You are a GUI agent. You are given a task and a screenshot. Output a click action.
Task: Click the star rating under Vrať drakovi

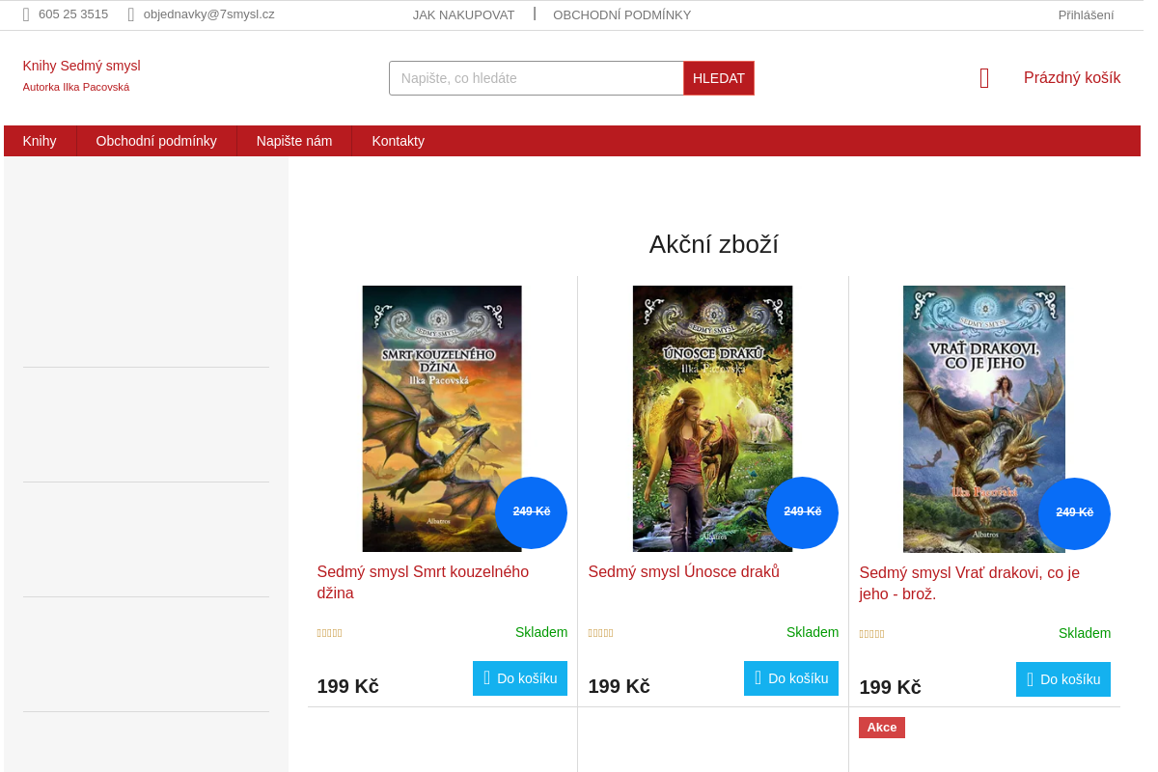coord(872,635)
